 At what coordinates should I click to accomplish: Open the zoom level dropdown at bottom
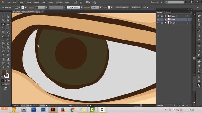coord(31,105)
